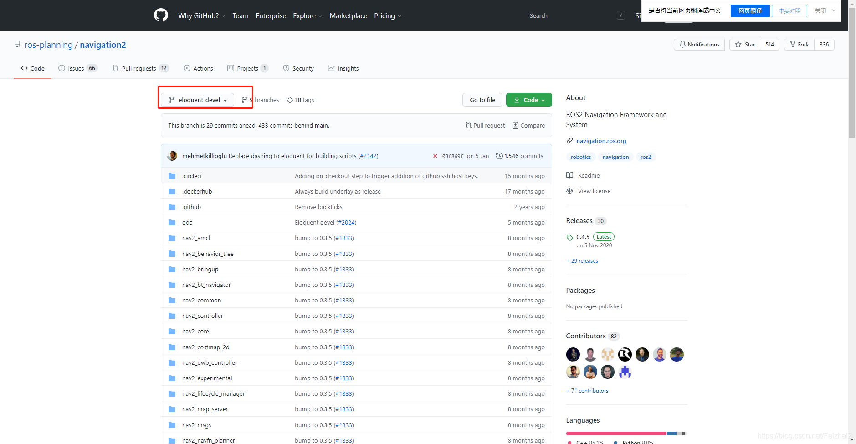856x444 pixels.
Task: Open the GitHub octocat logo home
Action: (x=161, y=15)
